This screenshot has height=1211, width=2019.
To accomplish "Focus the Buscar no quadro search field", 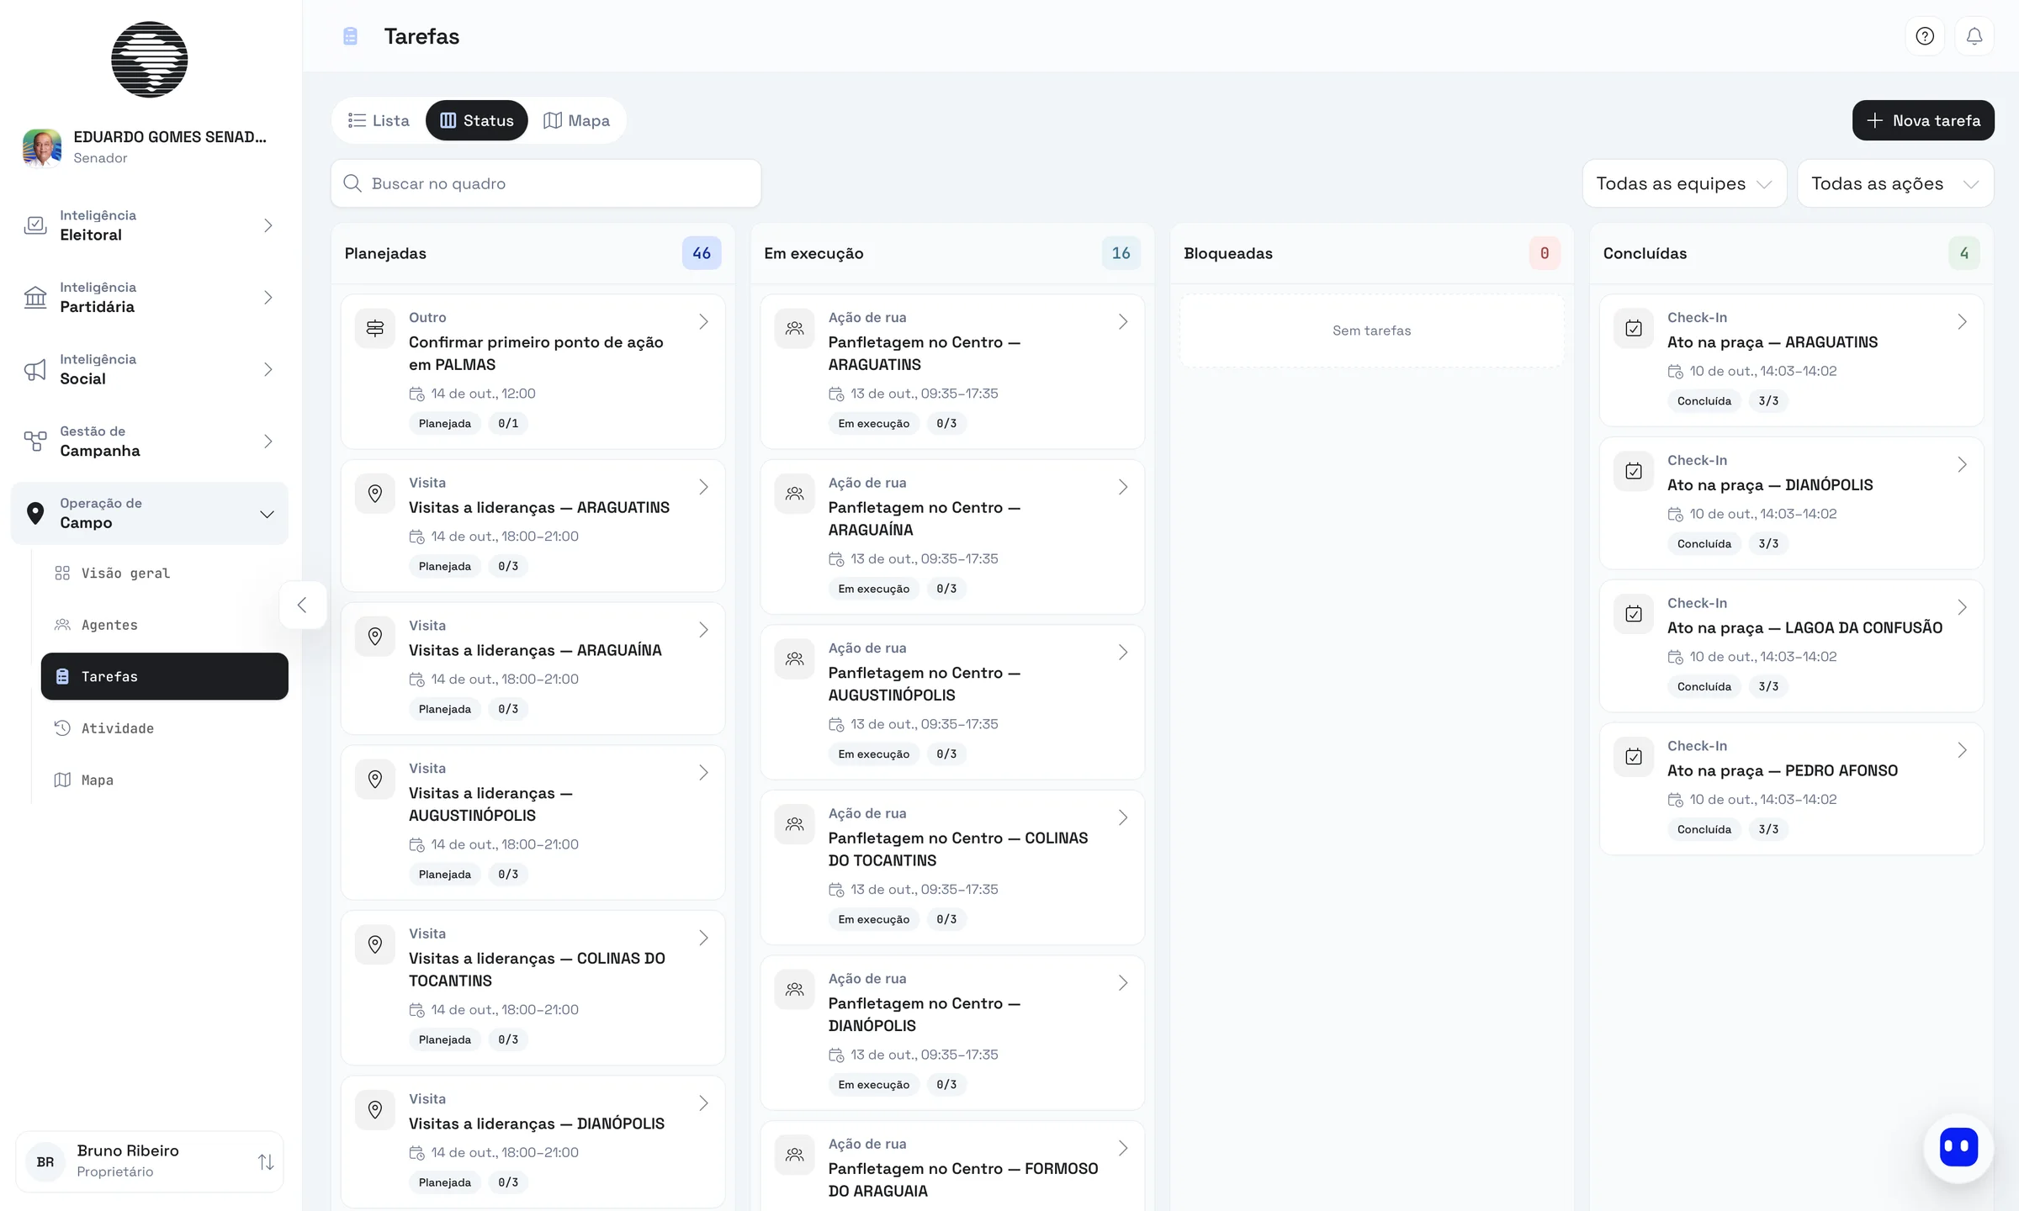I will [x=546, y=183].
